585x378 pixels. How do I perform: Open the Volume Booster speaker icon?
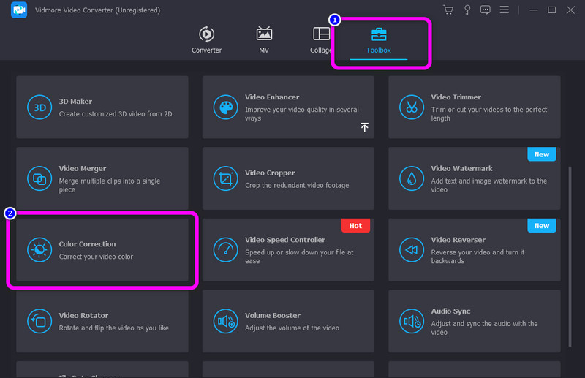coord(225,321)
